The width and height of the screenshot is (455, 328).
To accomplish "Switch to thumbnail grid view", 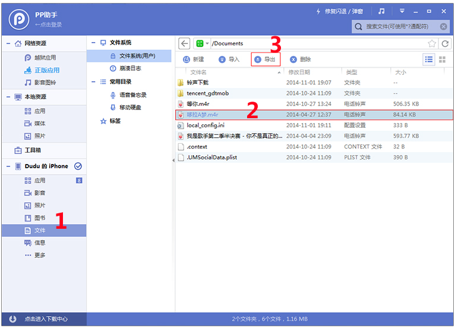I will click(x=442, y=59).
